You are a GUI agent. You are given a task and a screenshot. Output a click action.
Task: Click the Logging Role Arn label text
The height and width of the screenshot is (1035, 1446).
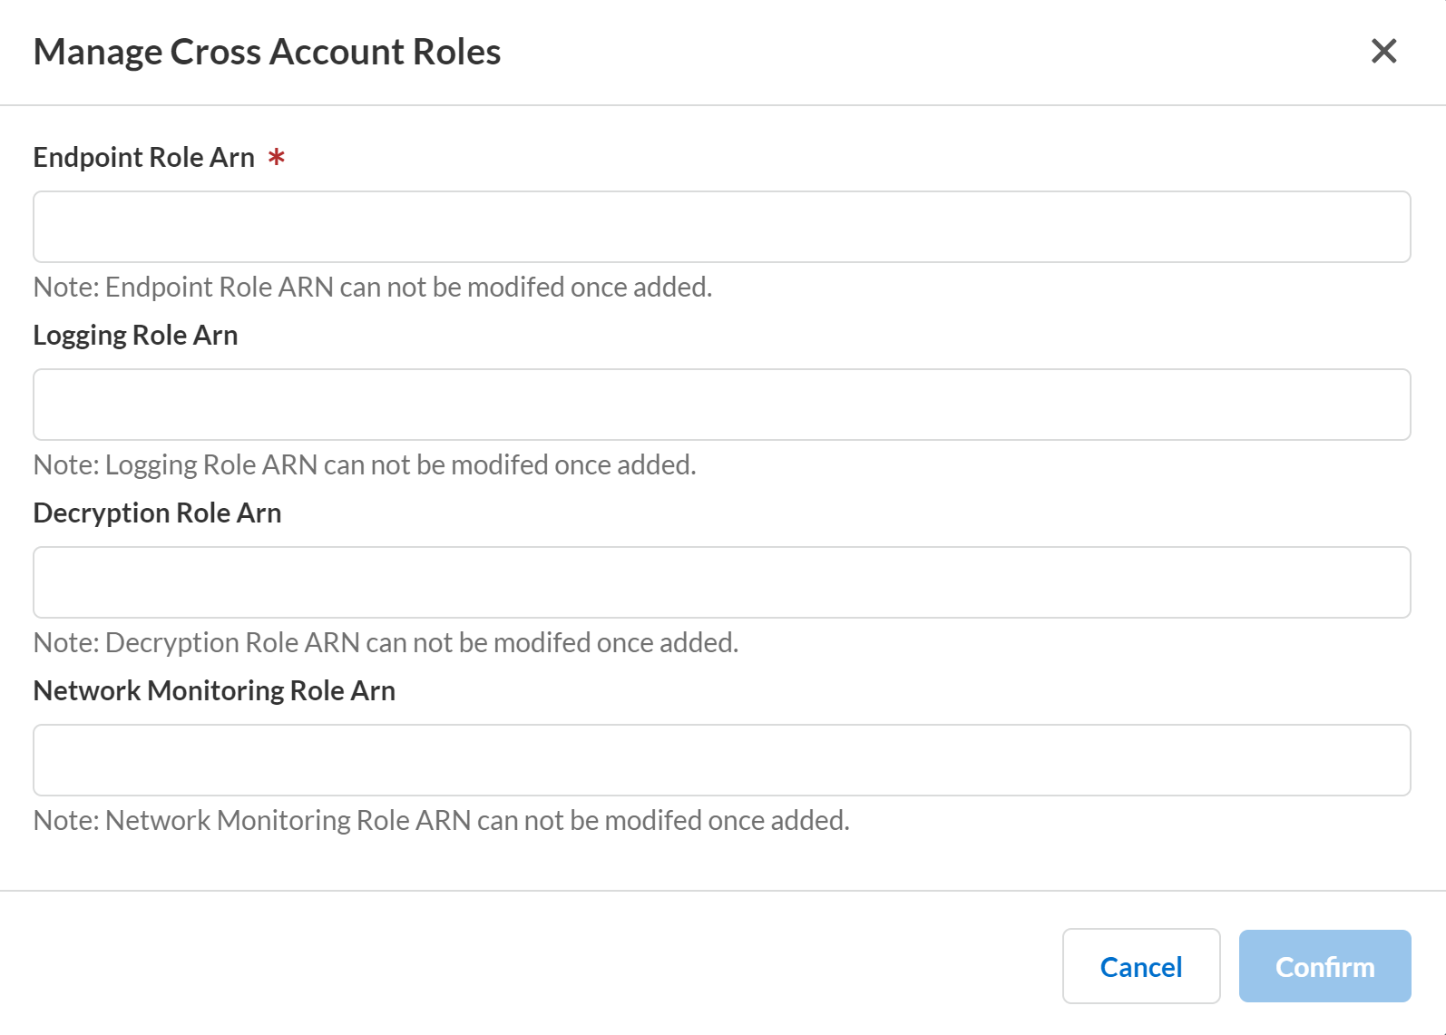click(135, 335)
